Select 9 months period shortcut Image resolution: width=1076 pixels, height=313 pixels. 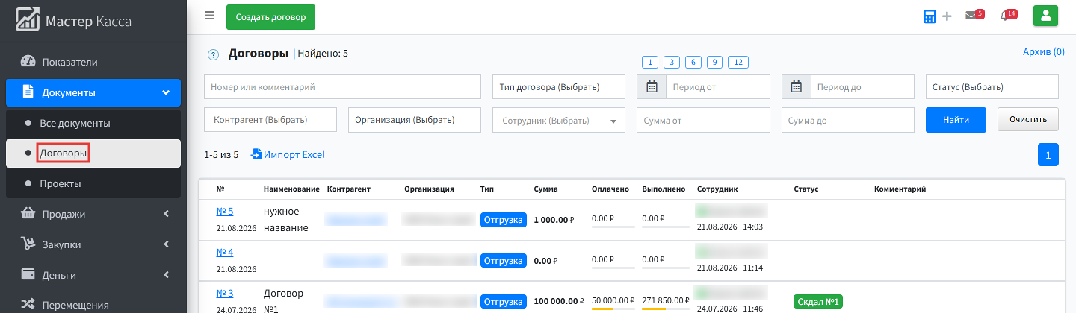(x=715, y=63)
